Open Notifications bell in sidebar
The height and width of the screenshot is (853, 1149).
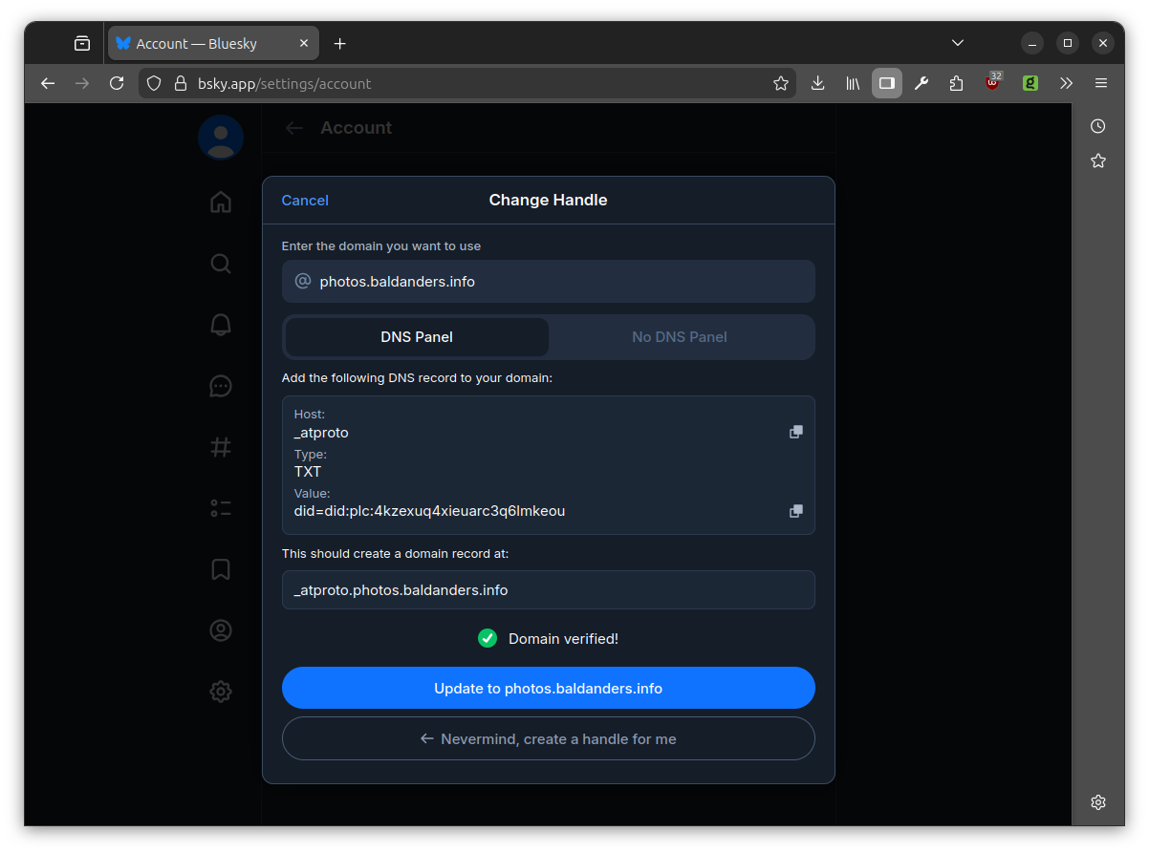221,325
